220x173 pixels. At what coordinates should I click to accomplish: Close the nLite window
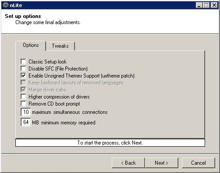[214, 5]
